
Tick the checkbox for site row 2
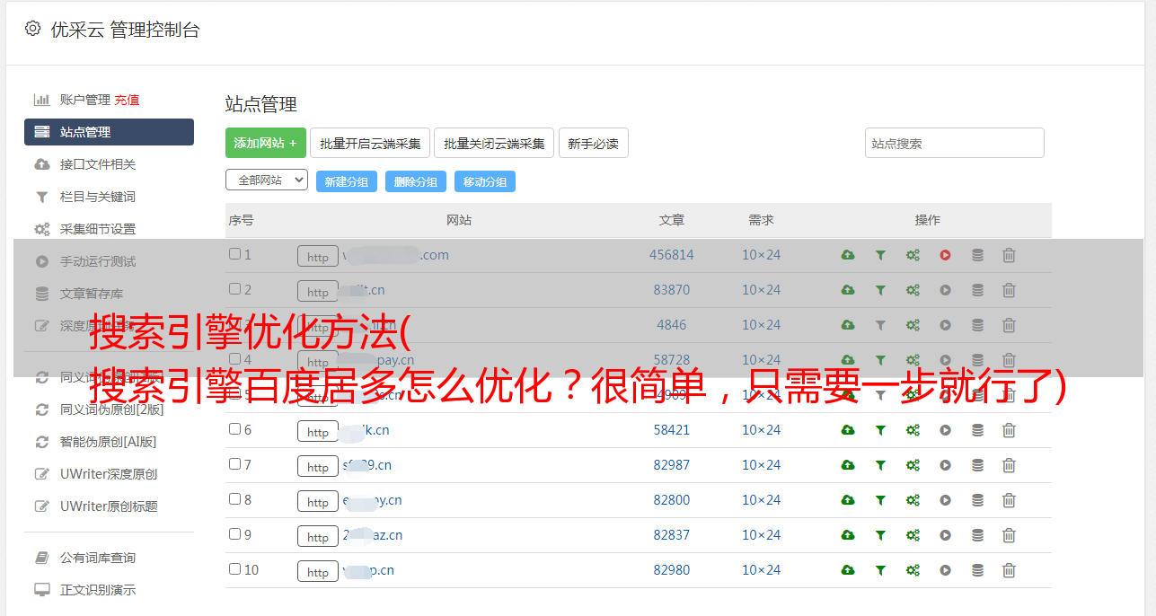click(234, 289)
